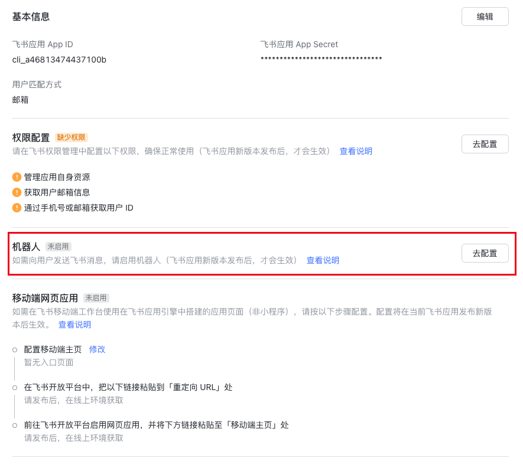Viewport: 523px width, 465px height.
Task: Click the masked App Secret value
Action: tap(321, 59)
